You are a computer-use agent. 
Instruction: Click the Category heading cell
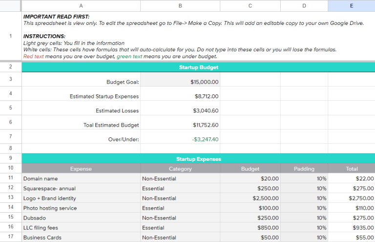click(180, 169)
